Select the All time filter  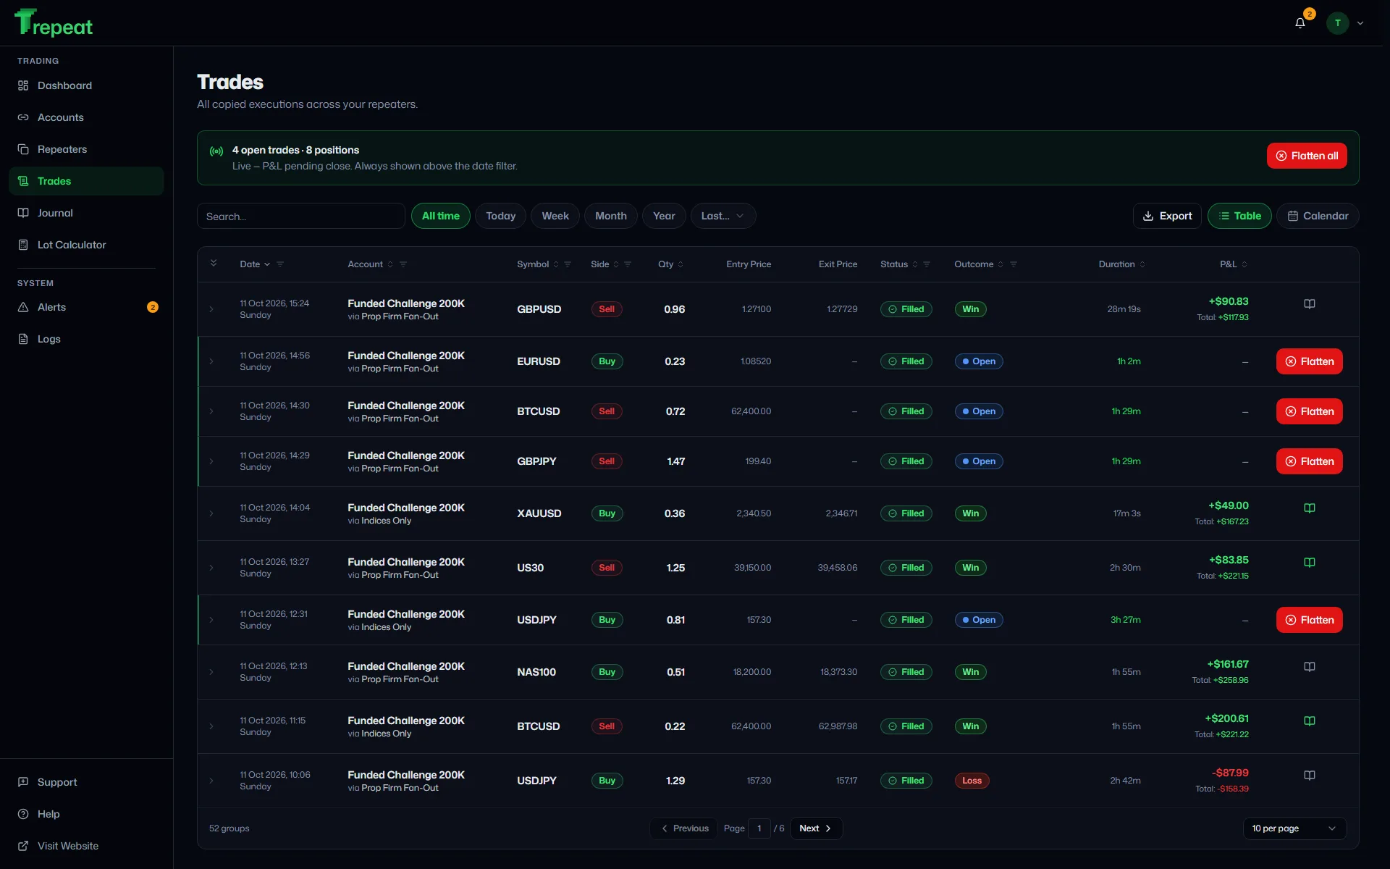pyautogui.click(x=441, y=216)
